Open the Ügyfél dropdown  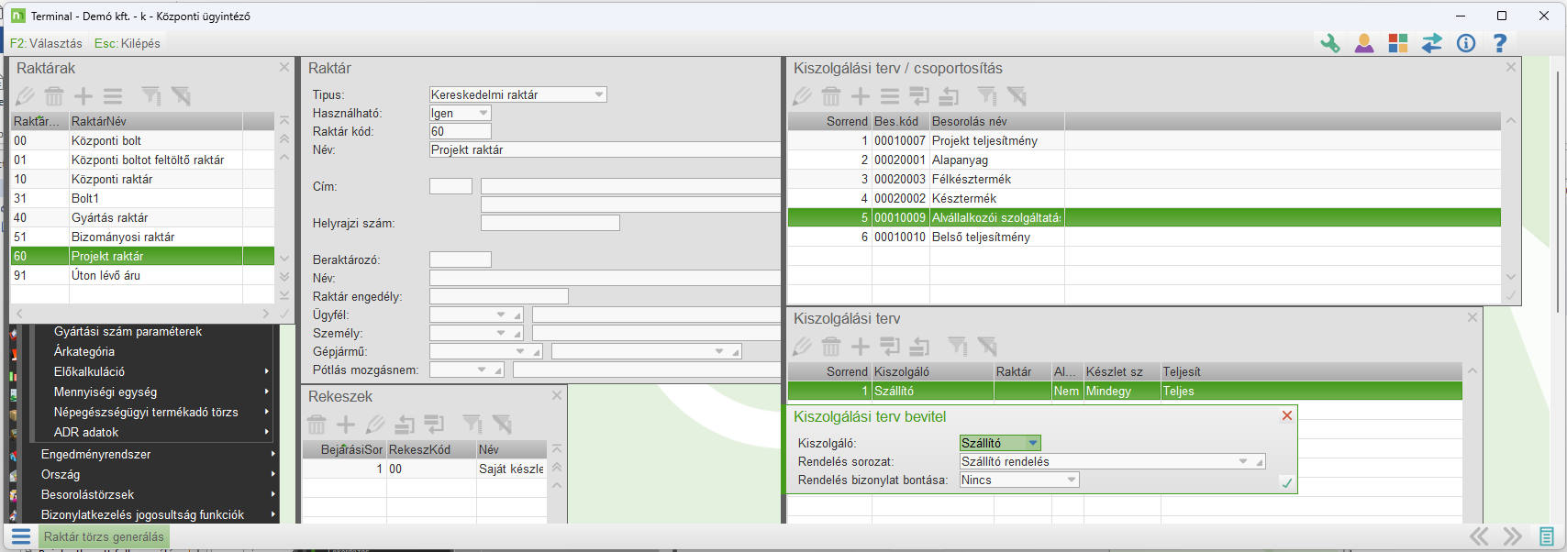coord(501,315)
